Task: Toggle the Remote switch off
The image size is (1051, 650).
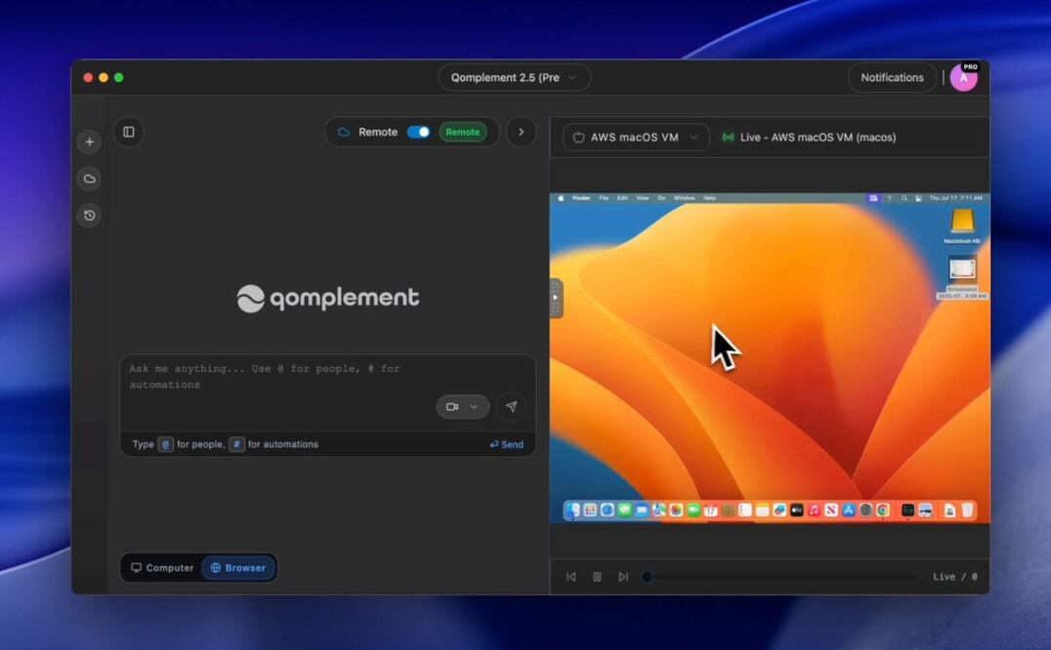Action: pyautogui.click(x=418, y=132)
